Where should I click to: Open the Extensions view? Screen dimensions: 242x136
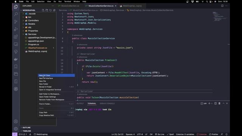point(16,37)
